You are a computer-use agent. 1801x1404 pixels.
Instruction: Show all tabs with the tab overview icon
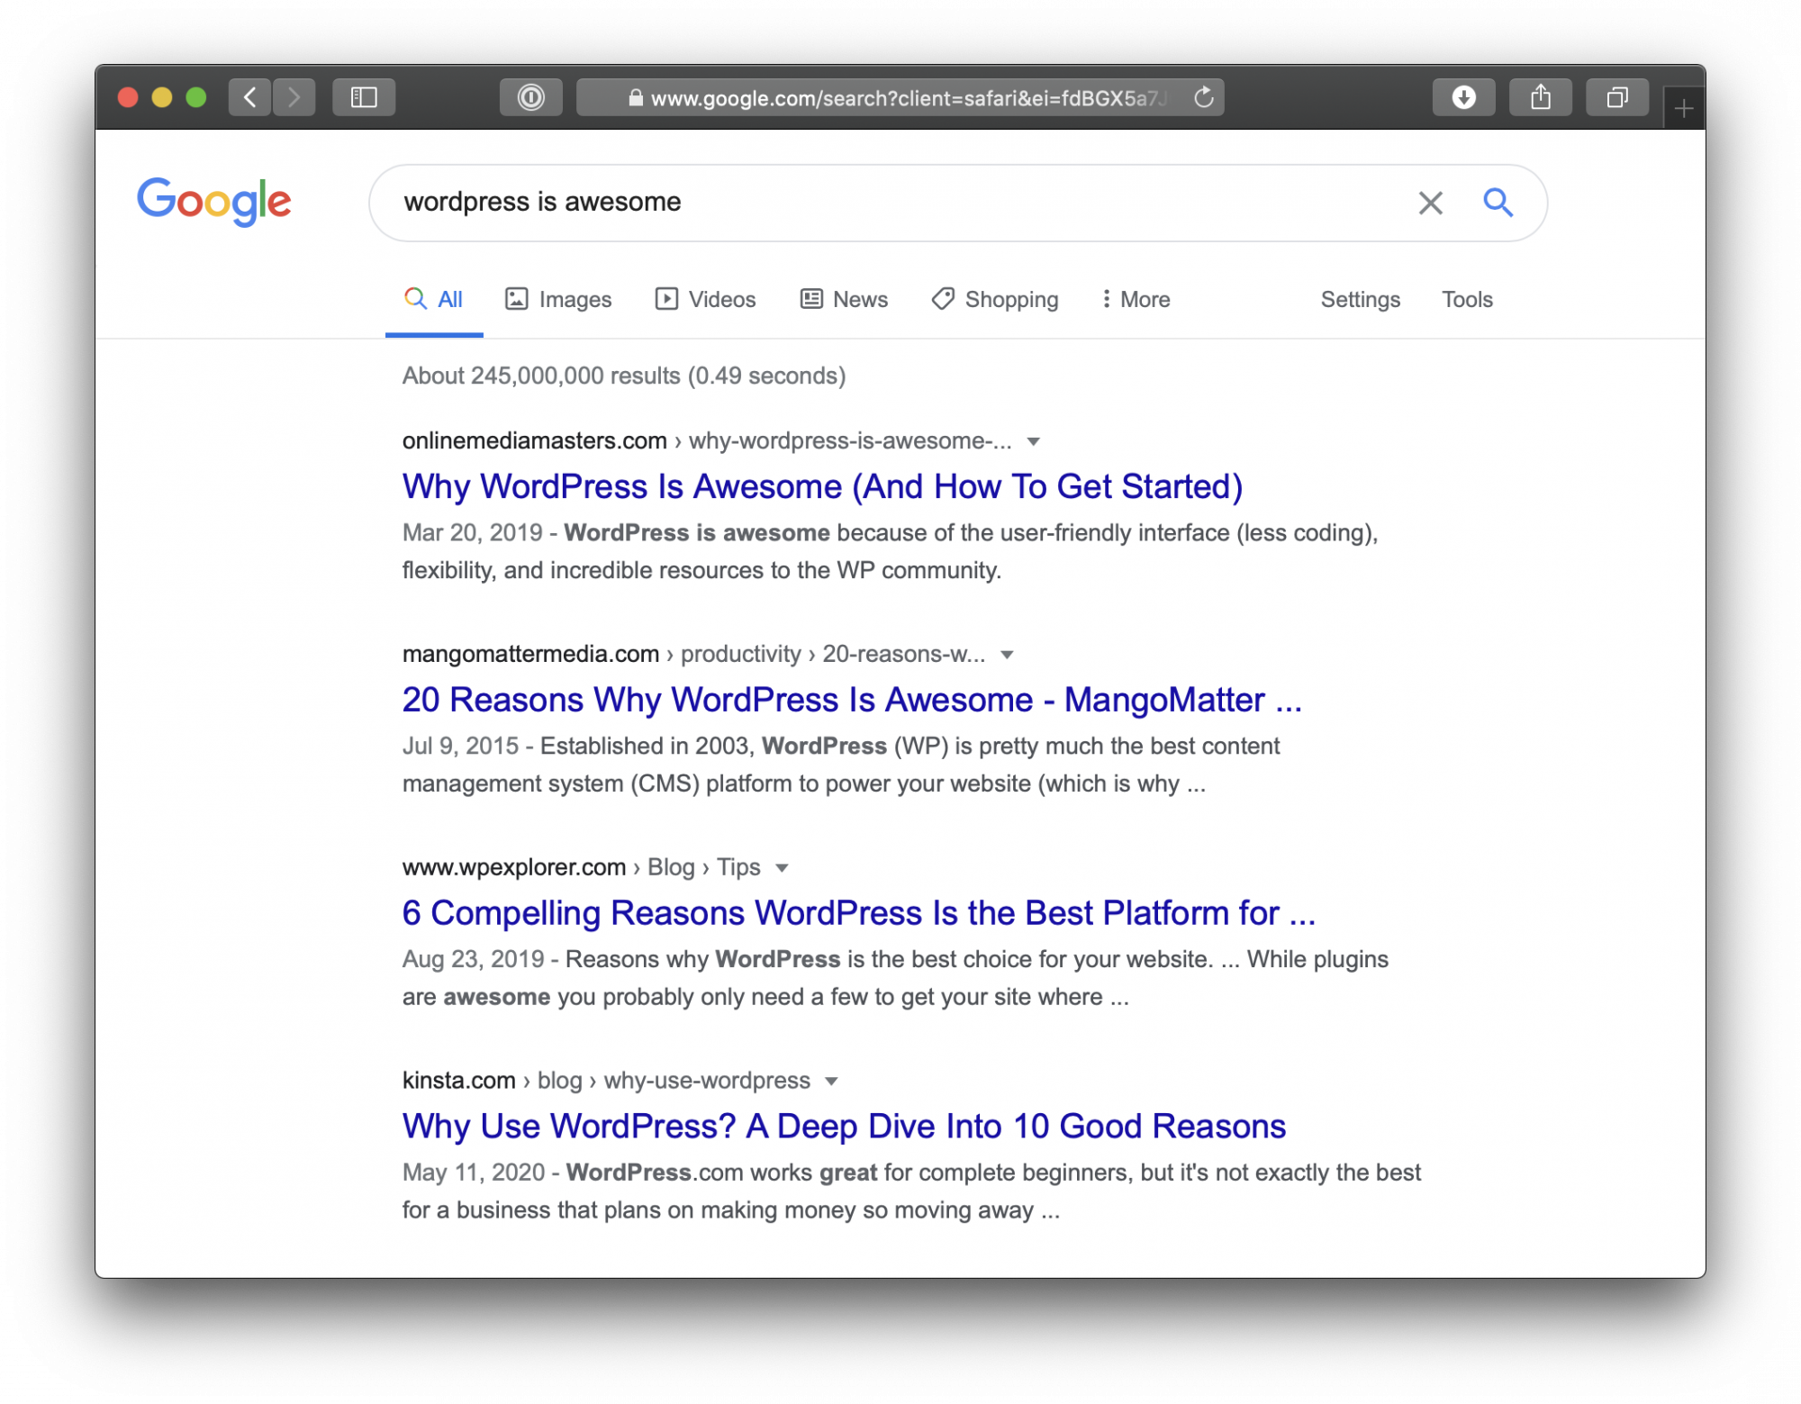[1617, 96]
